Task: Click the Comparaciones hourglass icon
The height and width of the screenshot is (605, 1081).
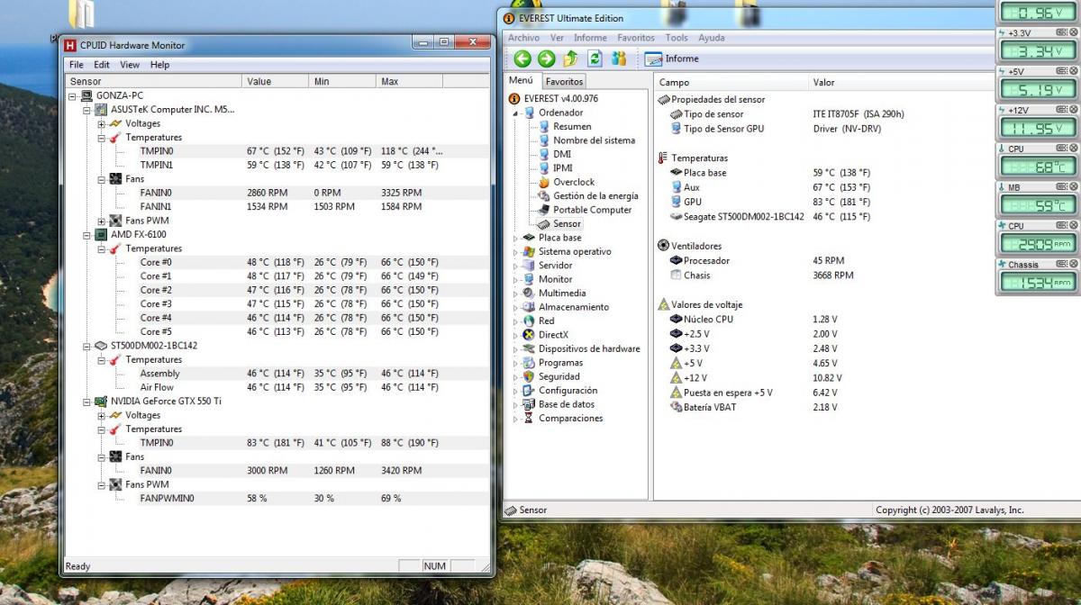Action: click(x=529, y=419)
